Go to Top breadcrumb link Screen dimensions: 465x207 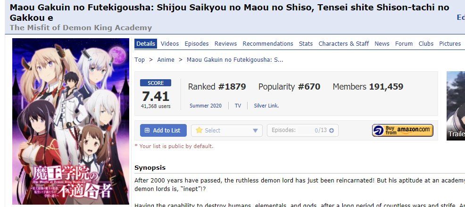point(140,60)
